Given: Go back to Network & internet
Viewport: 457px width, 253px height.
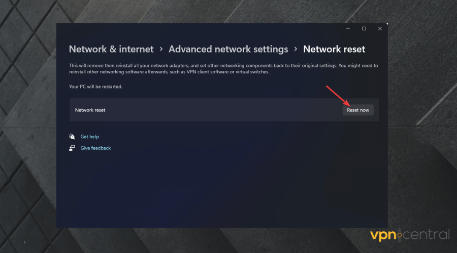Looking at the screenshot, I should click(x=111, y=49).
